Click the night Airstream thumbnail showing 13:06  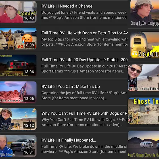point(18,65)
